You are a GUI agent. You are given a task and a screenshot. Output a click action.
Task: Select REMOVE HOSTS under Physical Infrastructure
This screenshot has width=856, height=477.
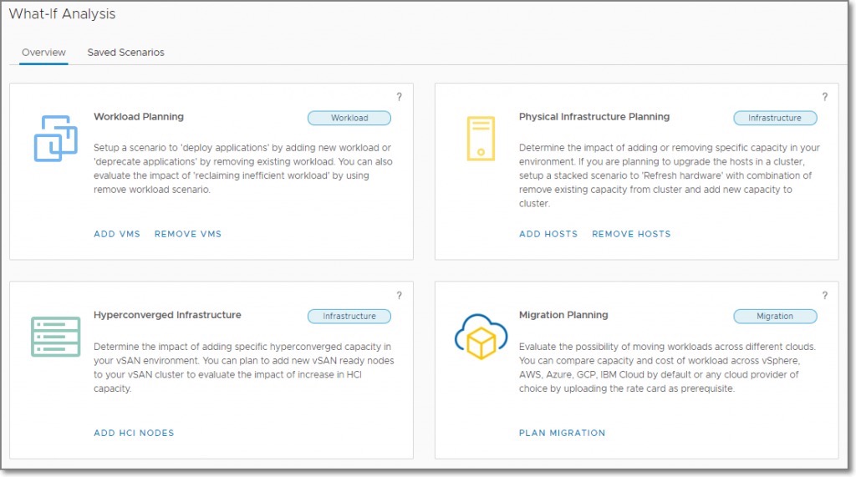point(631,234)
